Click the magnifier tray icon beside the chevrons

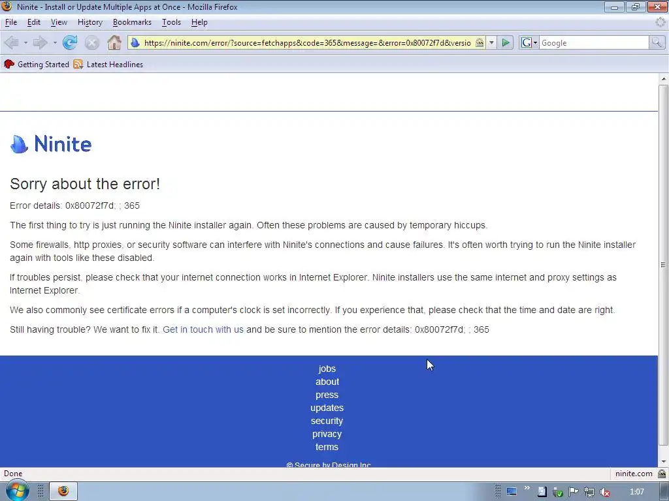(542, 492)
